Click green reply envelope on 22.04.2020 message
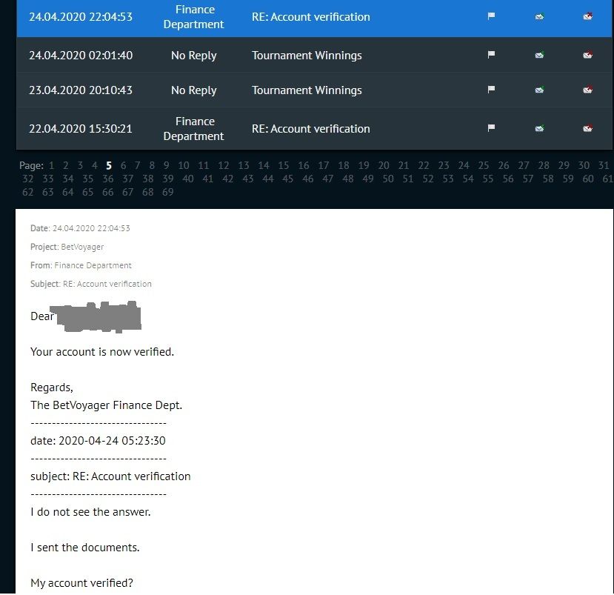This screenshot has width=614, height=595. tap(540, 128)
